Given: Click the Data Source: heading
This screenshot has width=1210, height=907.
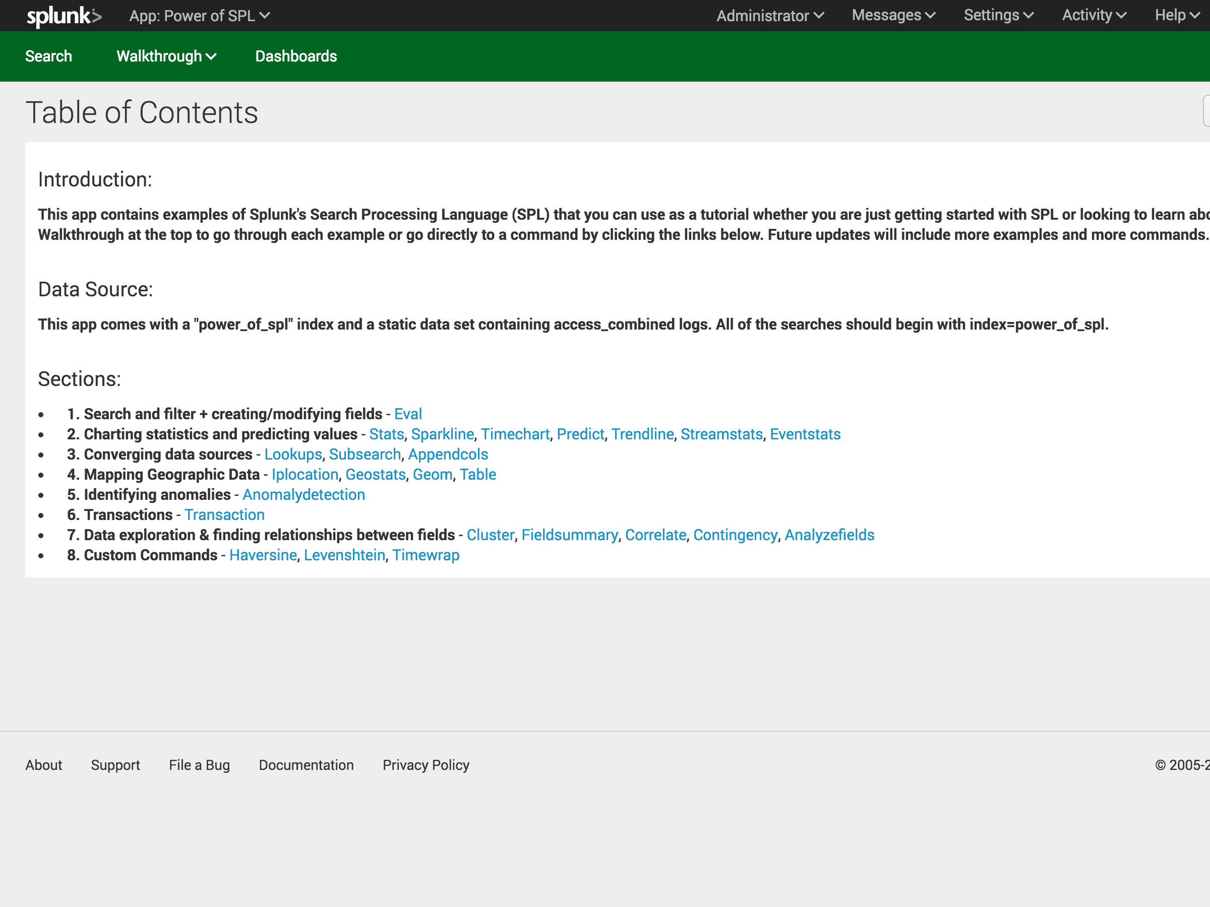Looking at the screenshot, I should [x=96, y=290].
